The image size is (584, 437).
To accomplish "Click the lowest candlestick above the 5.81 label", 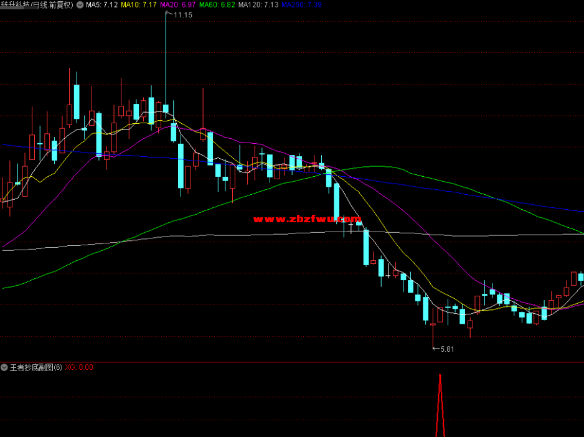I will [433, 324].
